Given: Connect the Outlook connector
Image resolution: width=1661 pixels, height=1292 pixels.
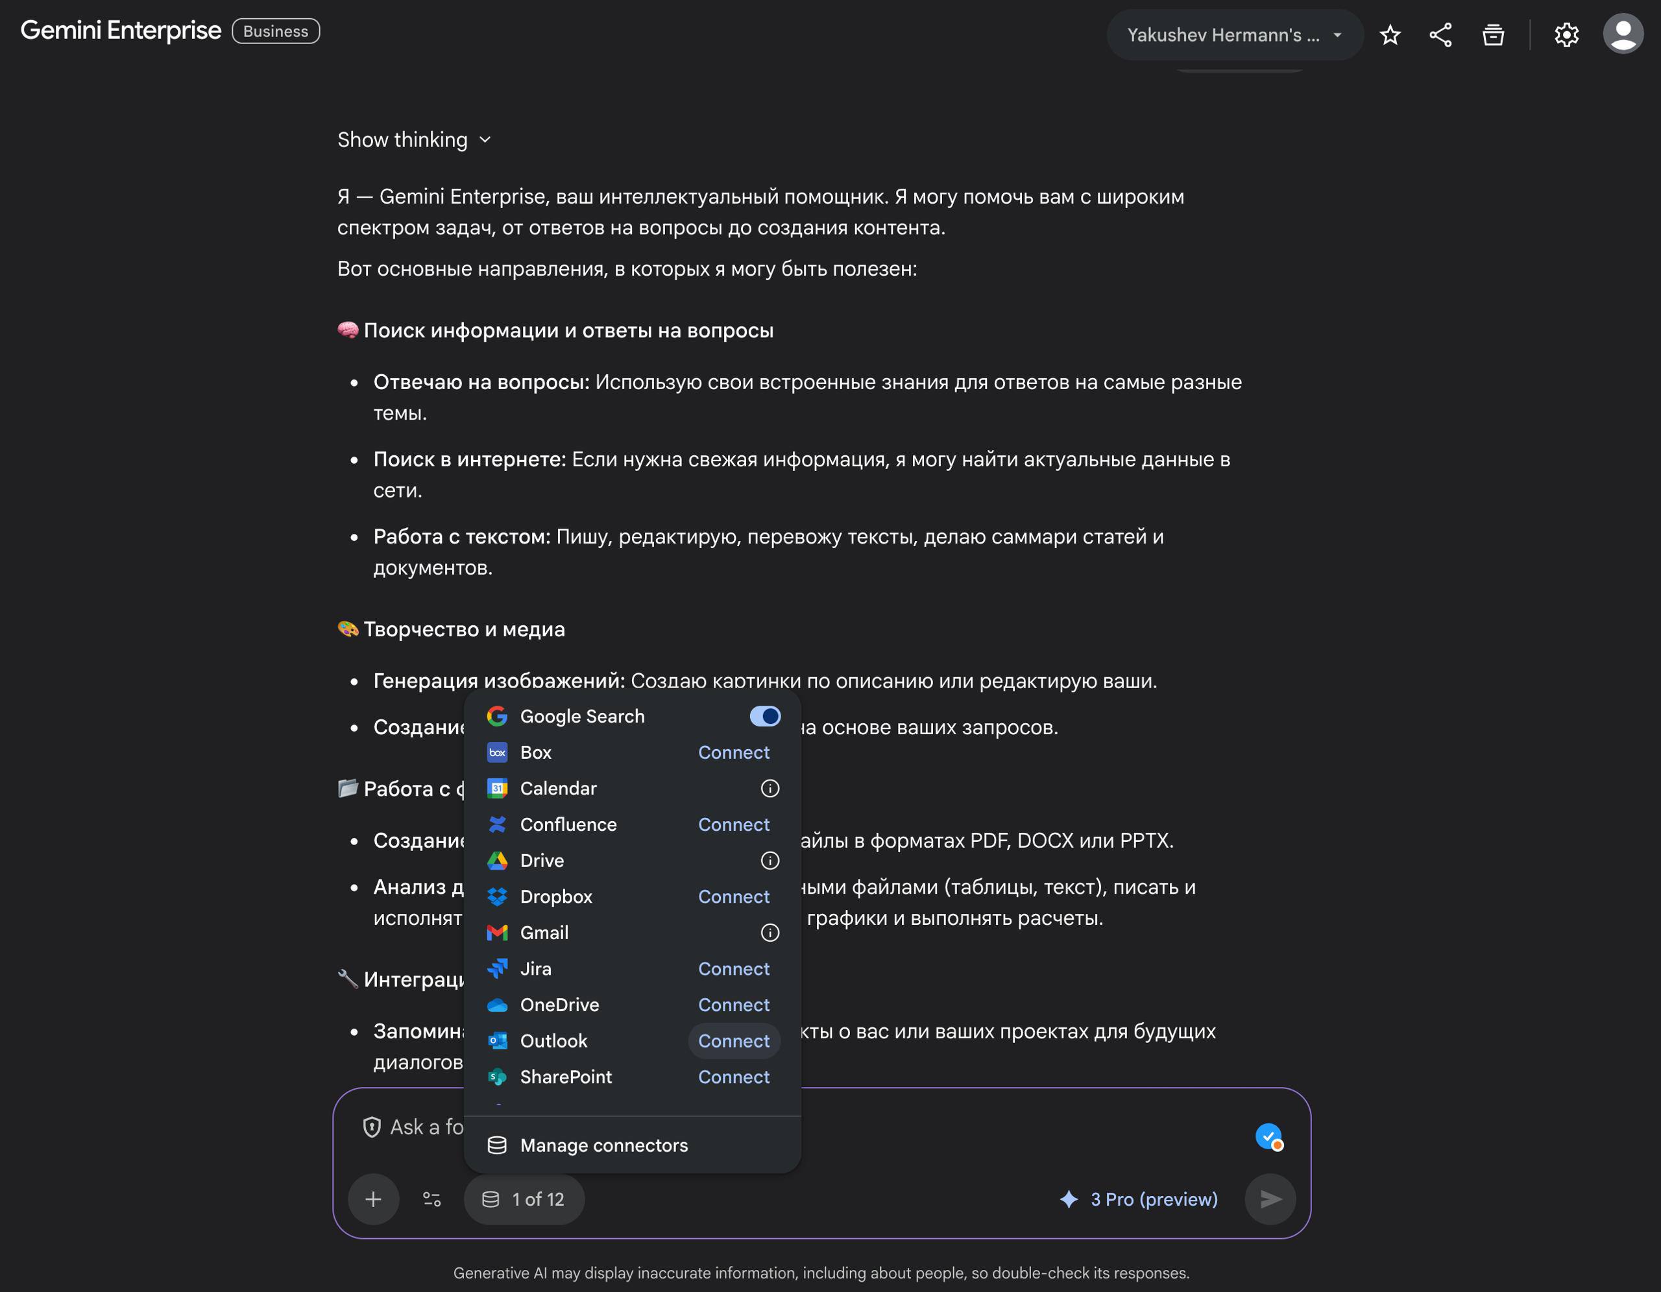Looking at the screenshot, I should (x=733, y=1041).
